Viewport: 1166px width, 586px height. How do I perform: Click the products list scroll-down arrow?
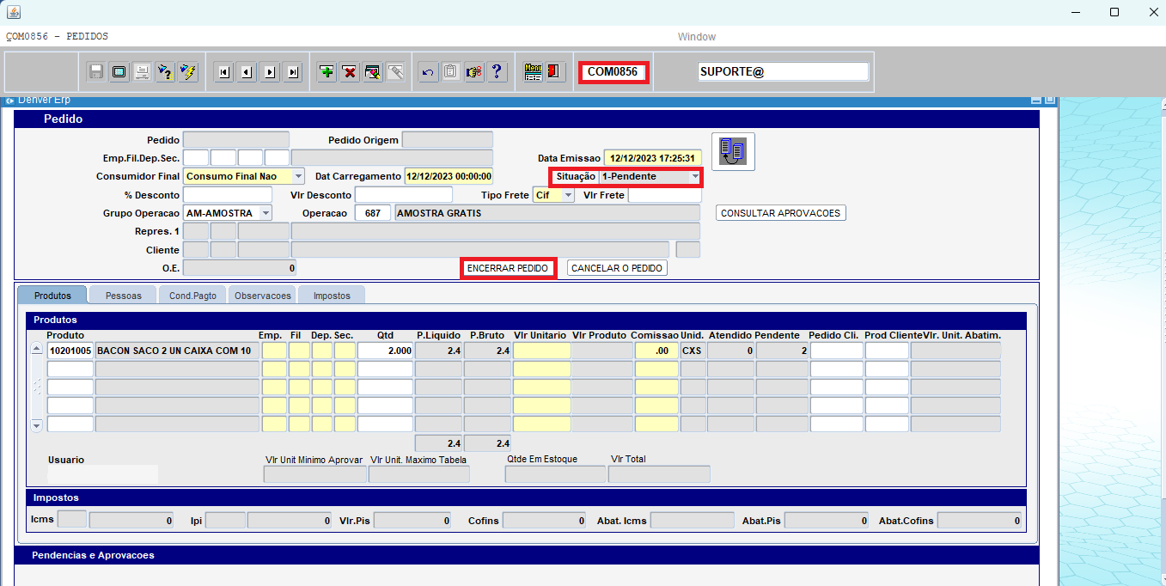pyautogui.click(x=36, y=425)
